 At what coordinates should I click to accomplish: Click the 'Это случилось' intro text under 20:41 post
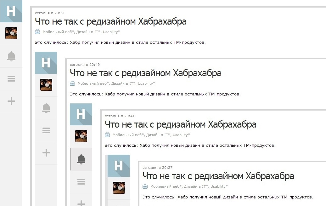click(x=190, y=146)
